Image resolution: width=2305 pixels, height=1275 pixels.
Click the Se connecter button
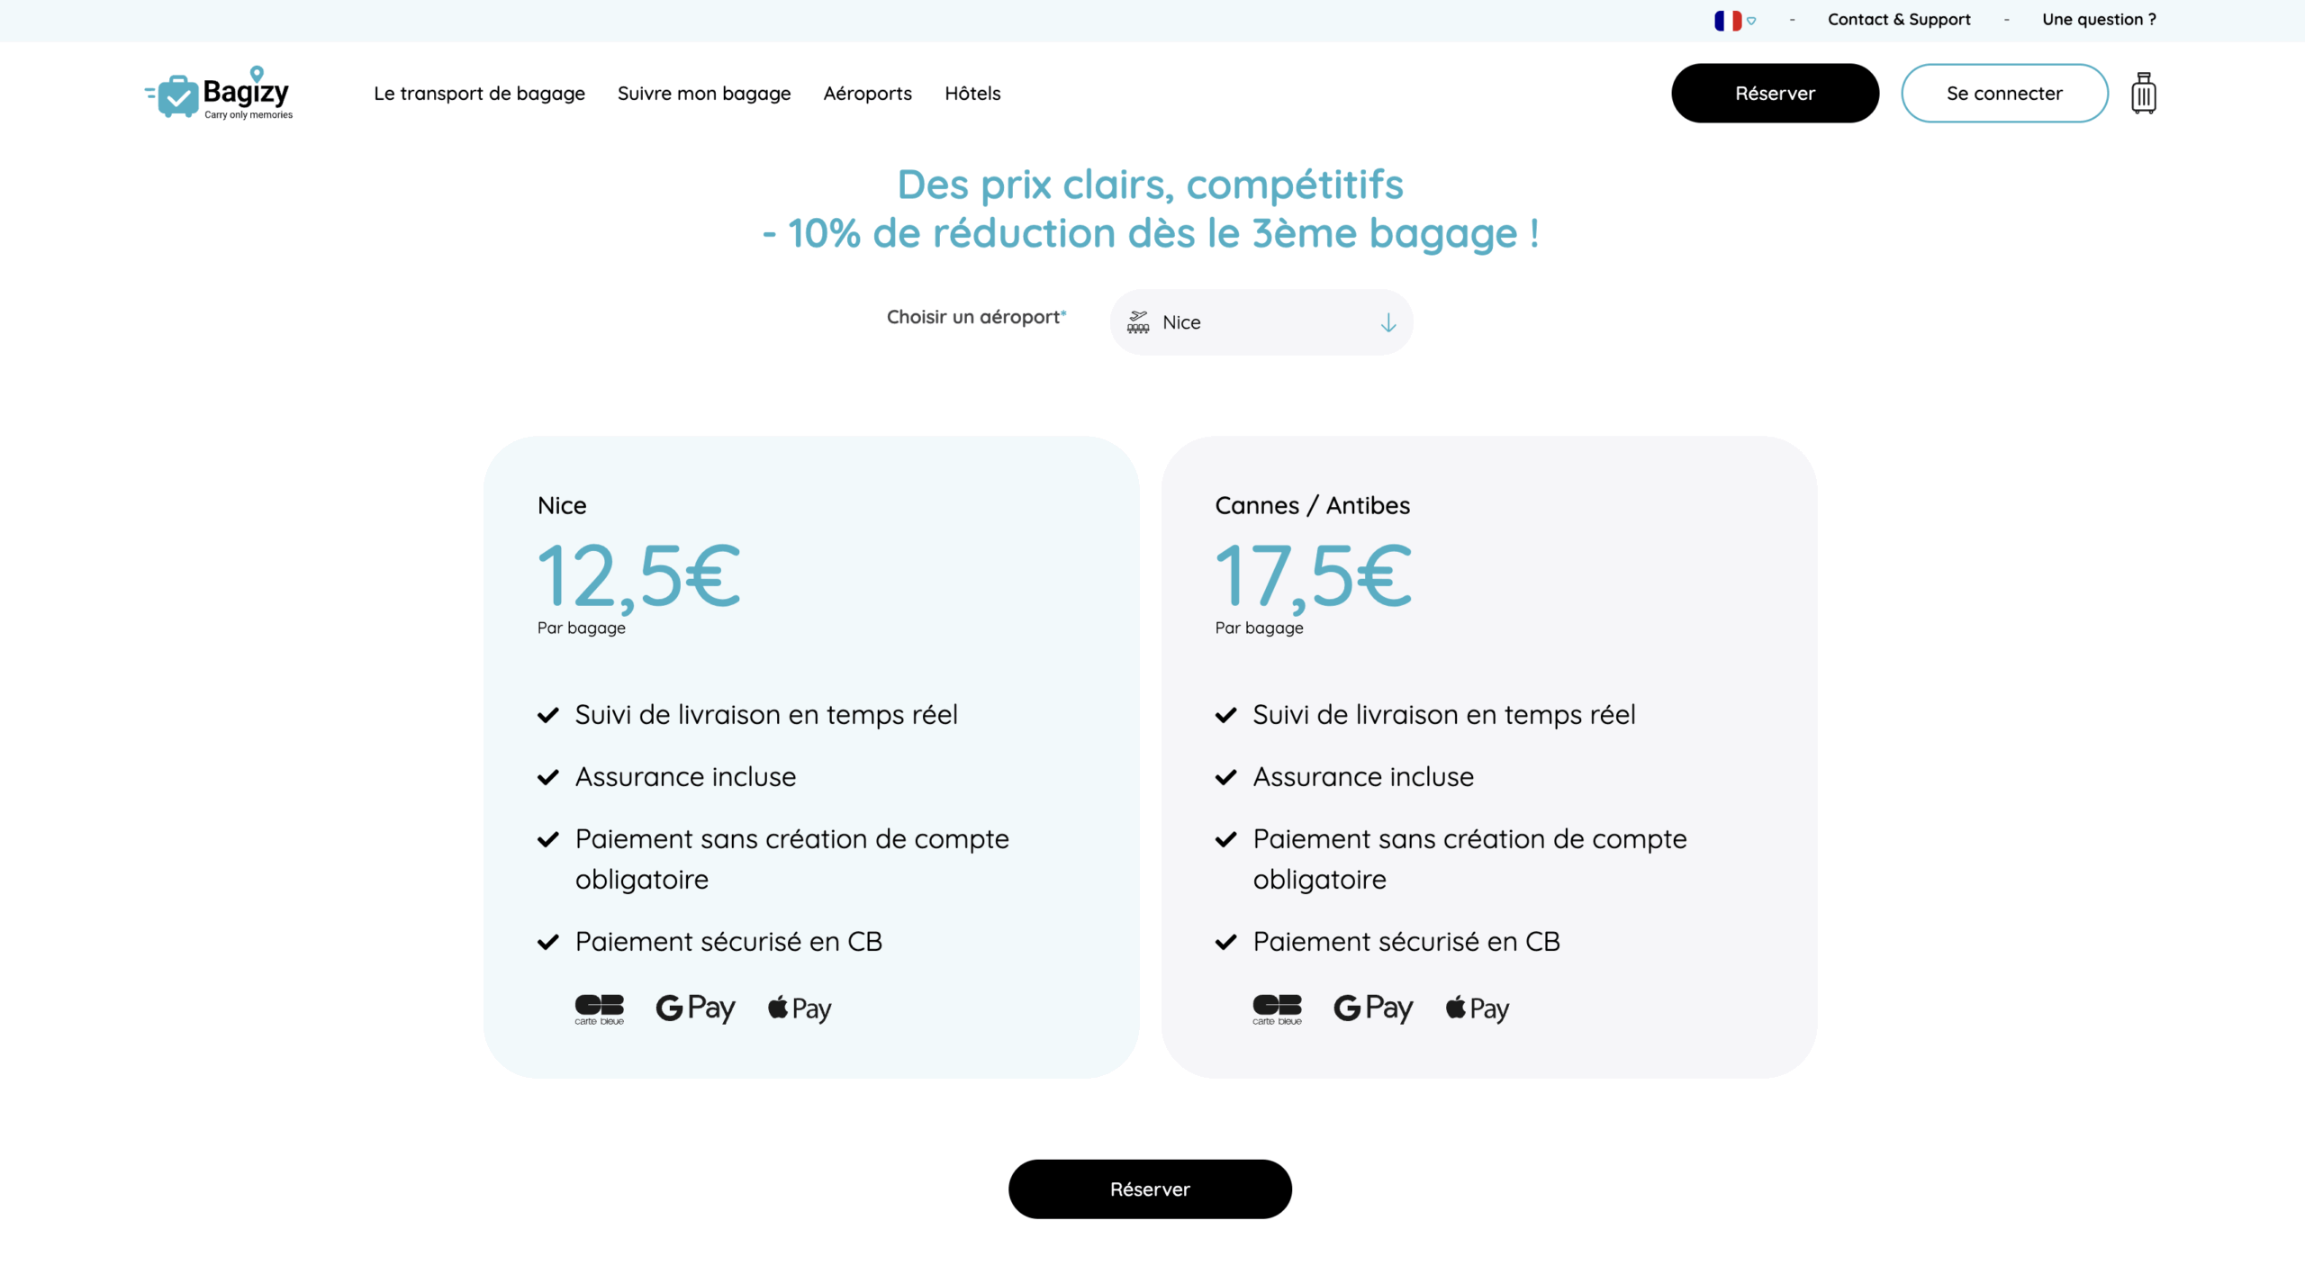point(2003,93)
